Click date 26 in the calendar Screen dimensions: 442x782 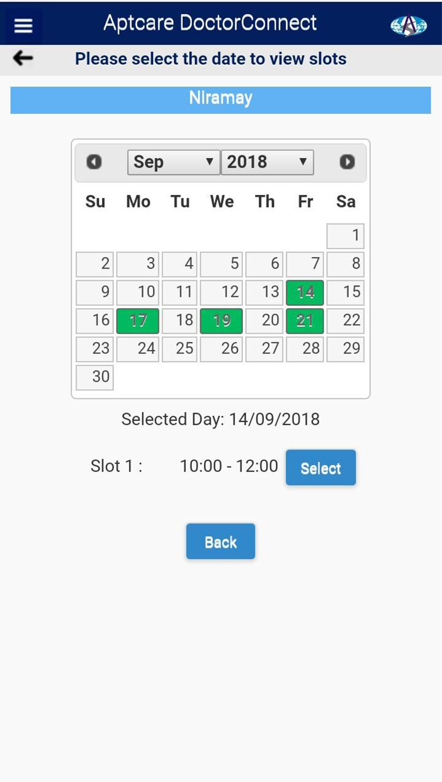click(221, 349)
